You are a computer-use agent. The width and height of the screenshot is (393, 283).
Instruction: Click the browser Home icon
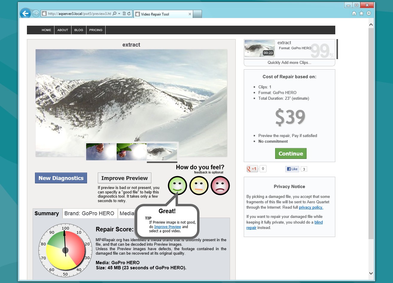(354, 13)
